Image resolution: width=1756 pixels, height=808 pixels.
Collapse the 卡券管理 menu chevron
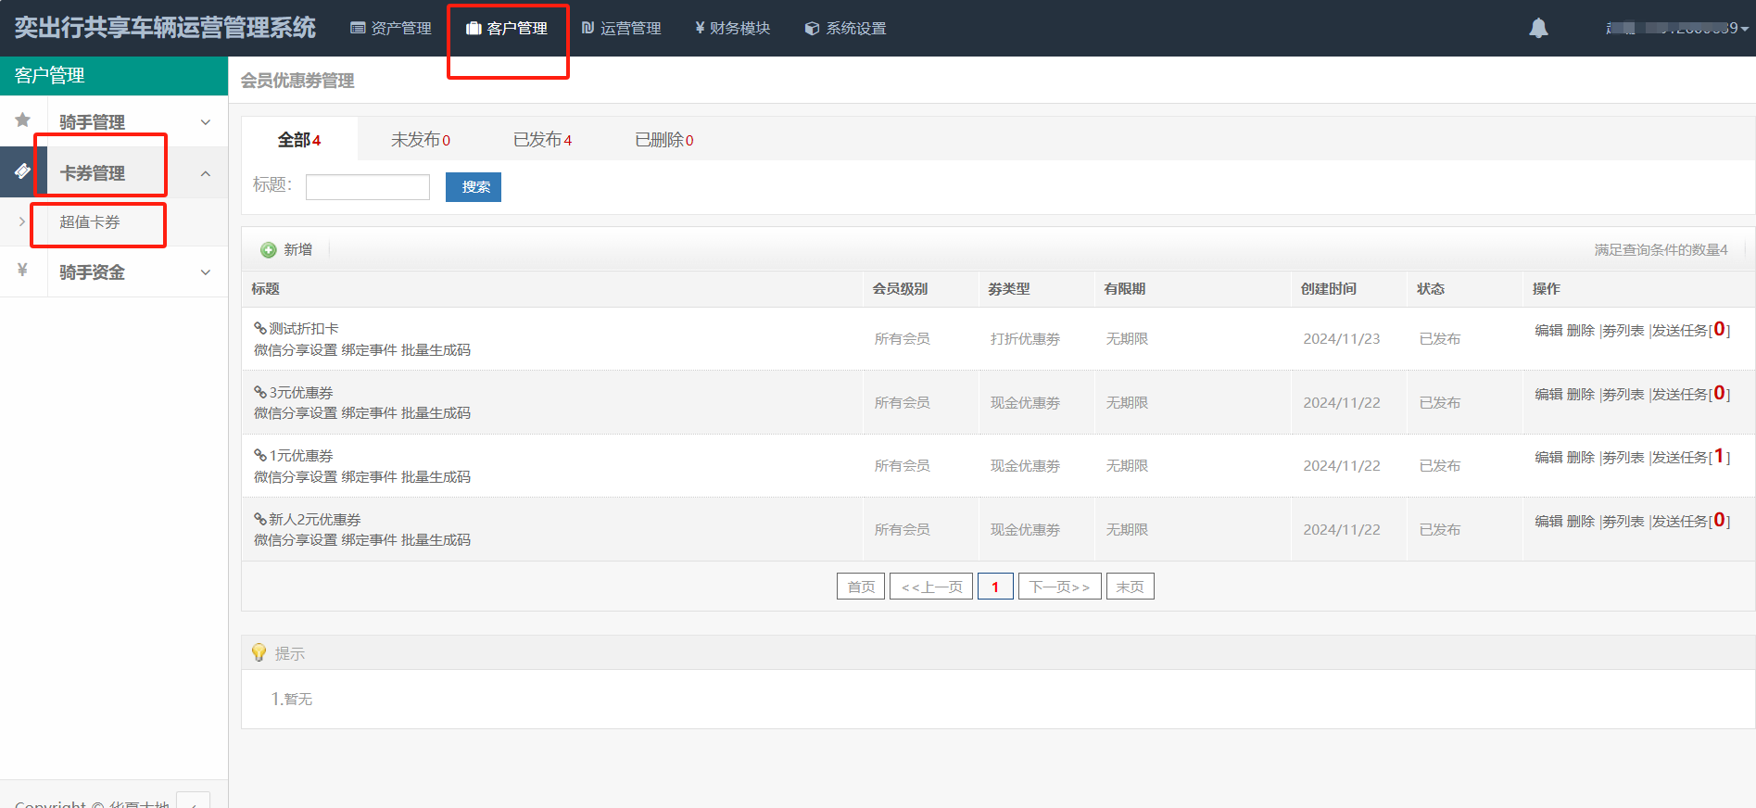[206, 173]
